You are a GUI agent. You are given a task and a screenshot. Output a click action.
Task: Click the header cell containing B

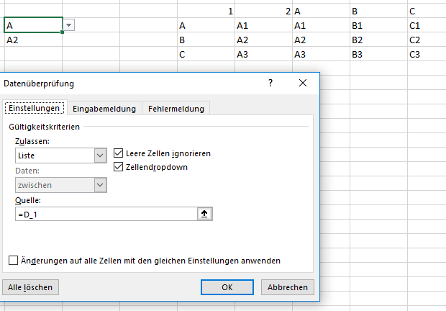(x=378, y=12)
